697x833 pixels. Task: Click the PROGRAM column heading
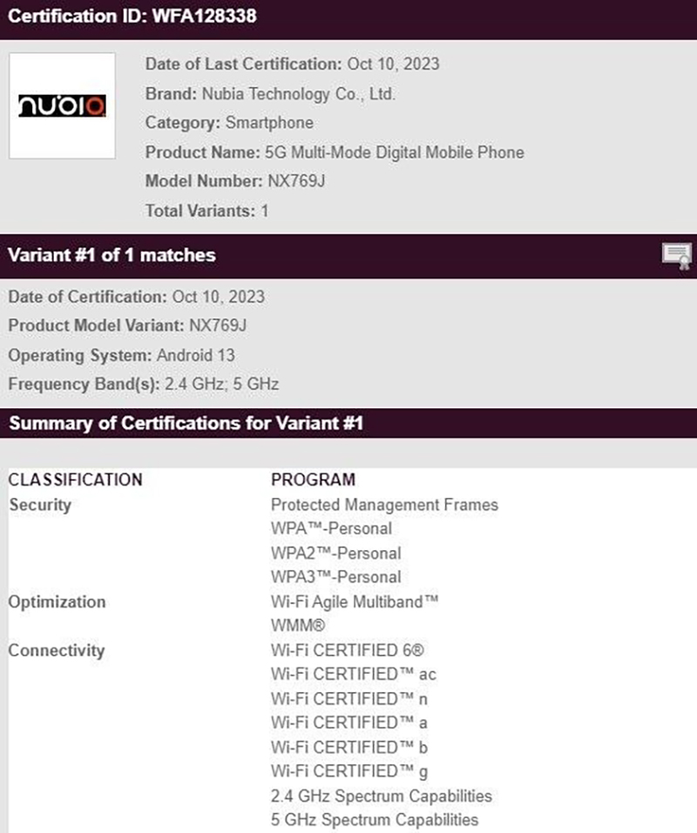313,480
